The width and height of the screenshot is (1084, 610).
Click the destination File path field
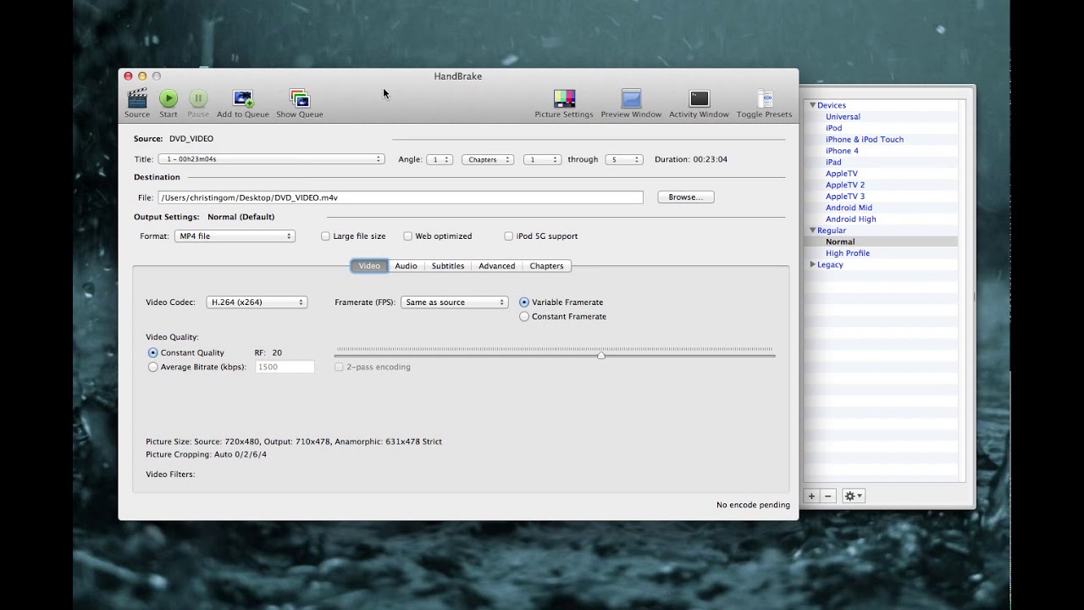coord(401,197)
